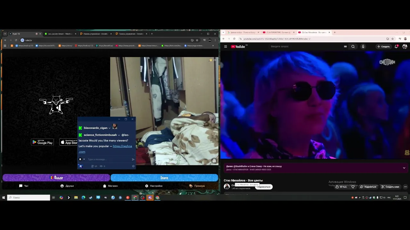Image resolution: width=410 pixels, height=230 pixels.
Task: Open Steam from the taskbar
Action: (91, 198)
